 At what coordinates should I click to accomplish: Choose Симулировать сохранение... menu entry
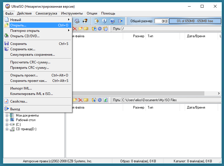pyautogui.click(x=38, y=55)
